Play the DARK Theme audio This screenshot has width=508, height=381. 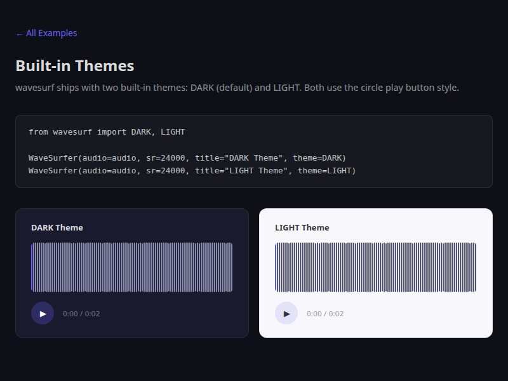click(x=43, y=313)
